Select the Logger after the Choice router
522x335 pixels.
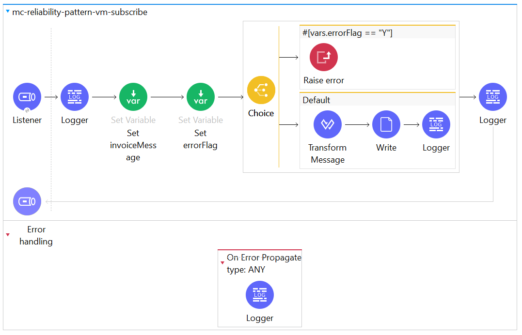tap(492, 97)
